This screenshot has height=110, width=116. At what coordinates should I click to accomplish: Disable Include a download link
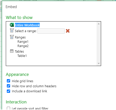8,91
